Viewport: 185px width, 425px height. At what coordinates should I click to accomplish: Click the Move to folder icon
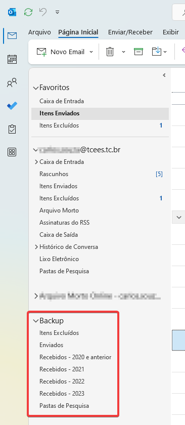(157, 52)
